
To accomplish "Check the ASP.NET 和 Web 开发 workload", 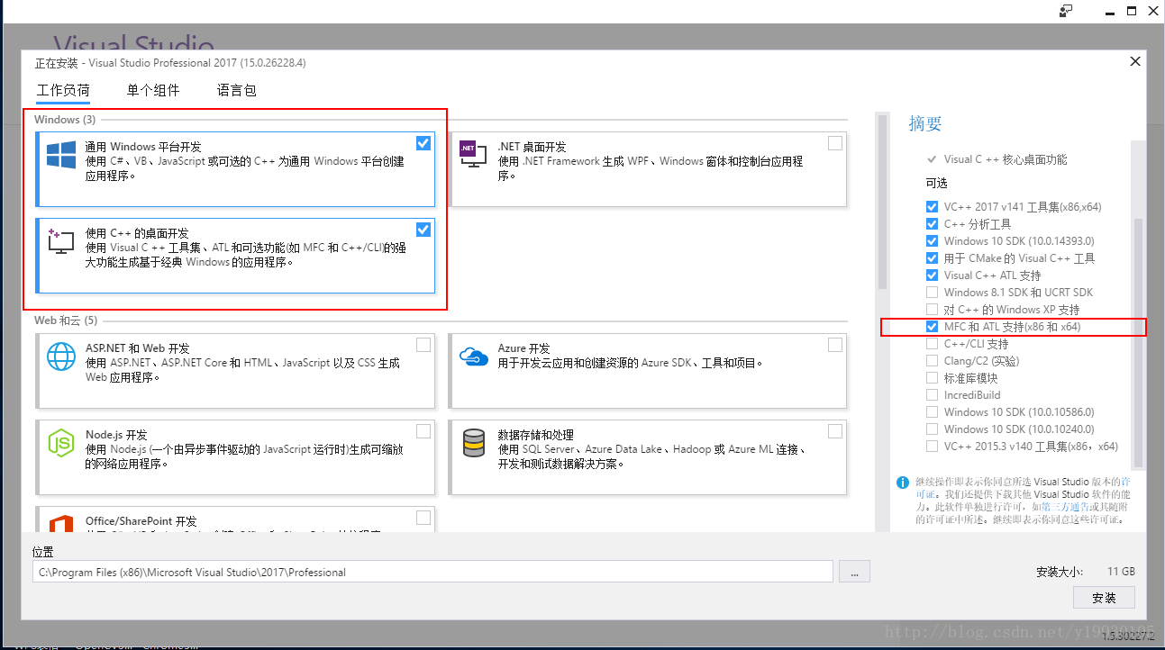I will pos(423,345).
